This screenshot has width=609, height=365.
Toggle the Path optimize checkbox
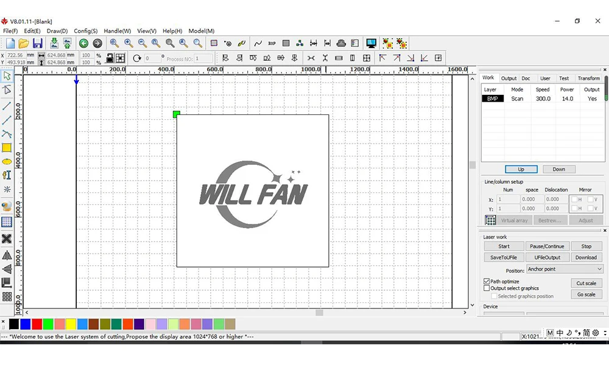point(487,281)
